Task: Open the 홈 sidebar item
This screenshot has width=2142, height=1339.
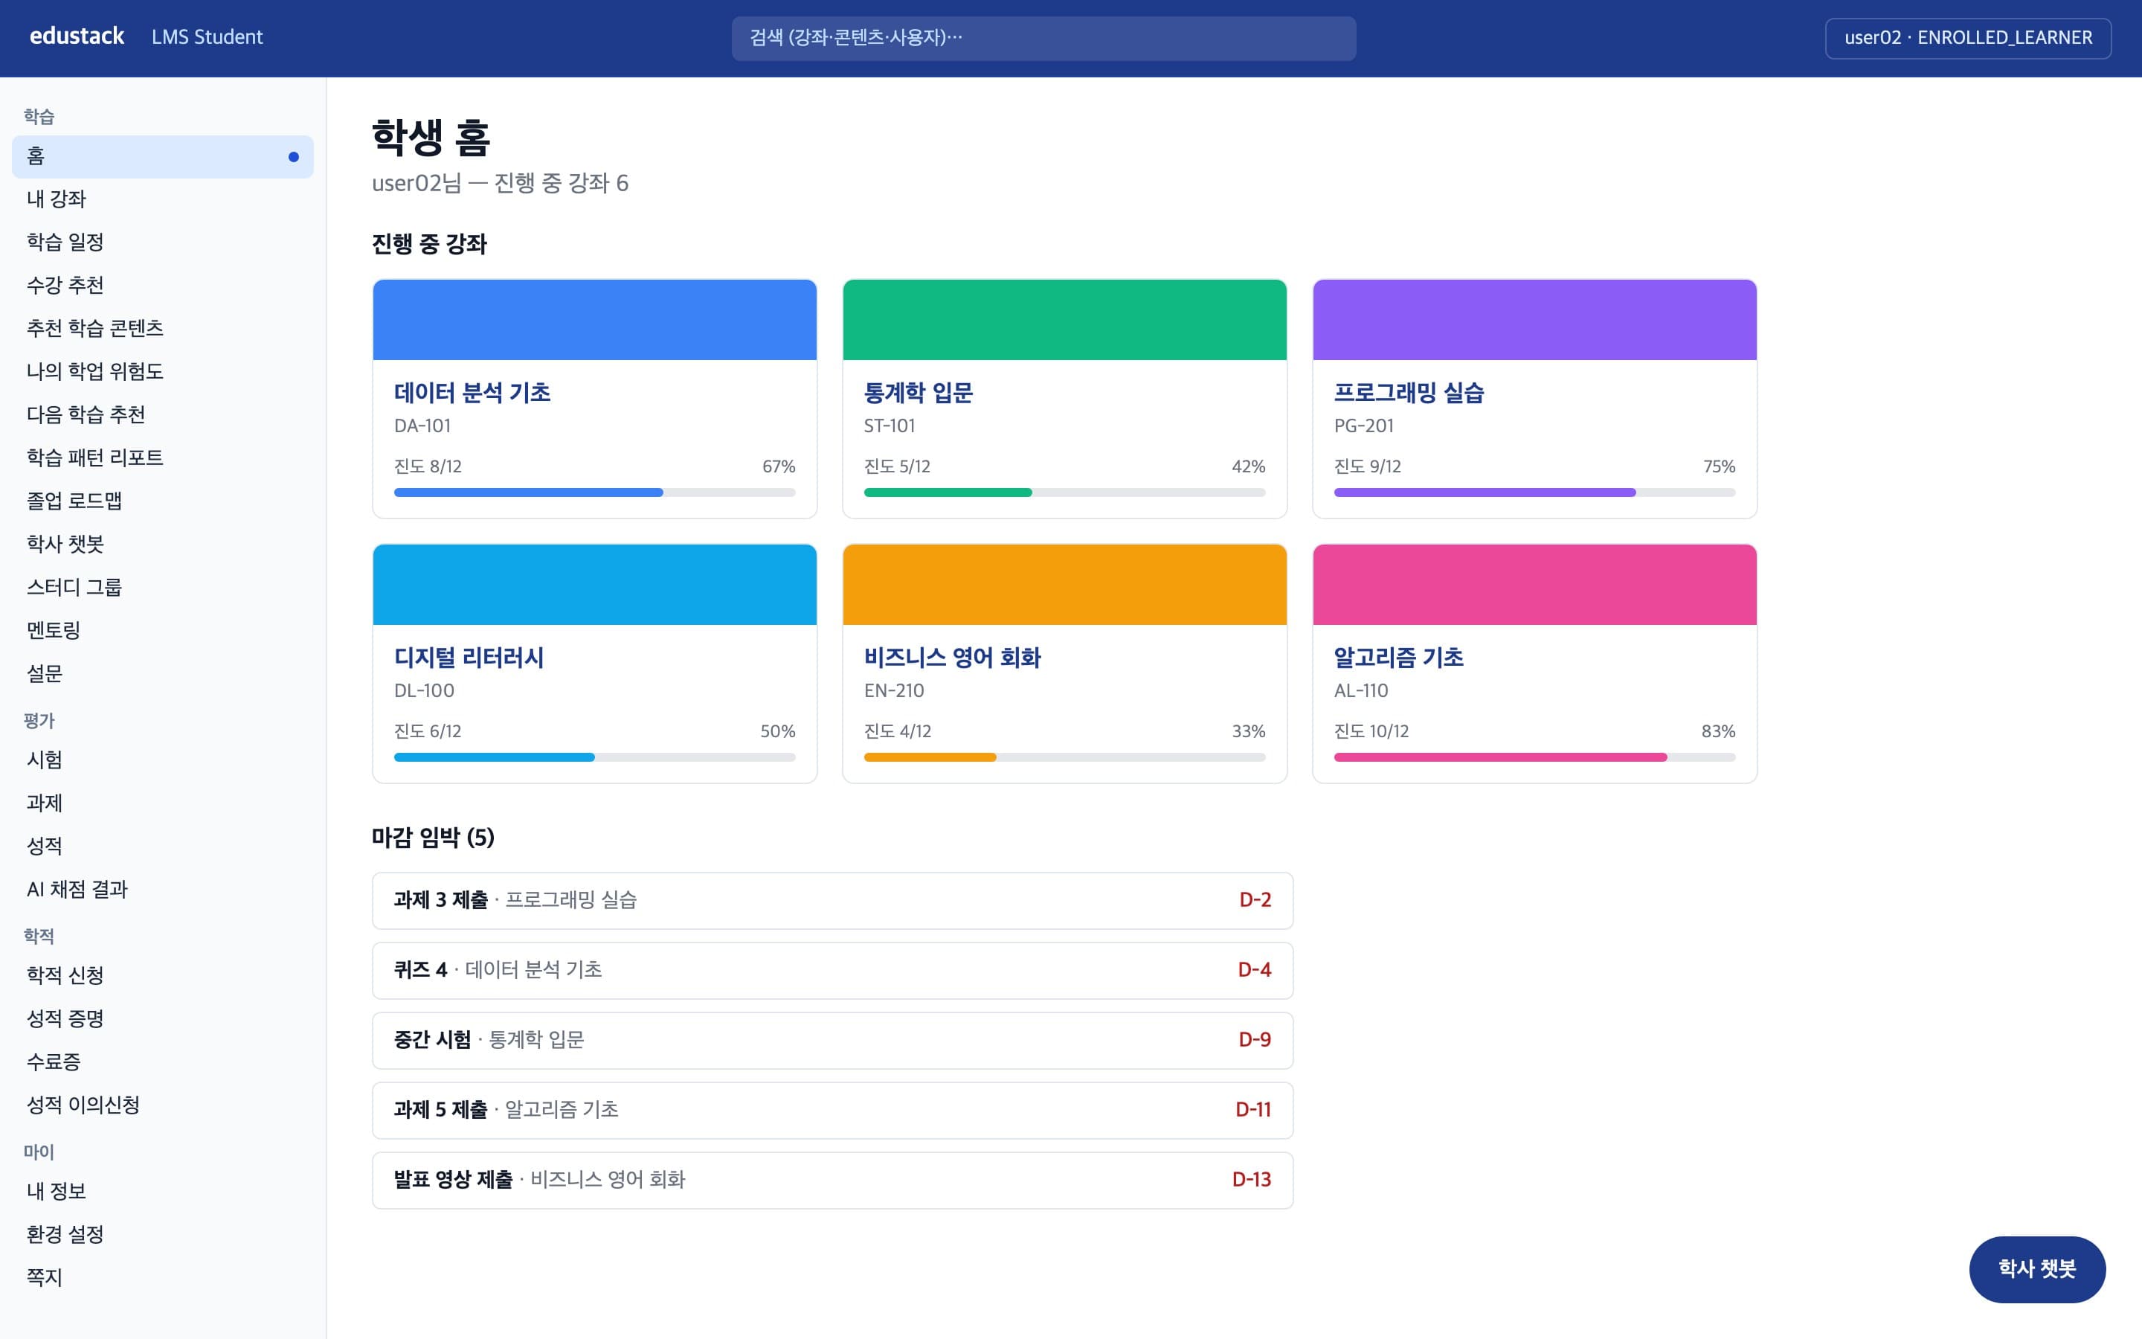Action: click(x=163, y=157)
